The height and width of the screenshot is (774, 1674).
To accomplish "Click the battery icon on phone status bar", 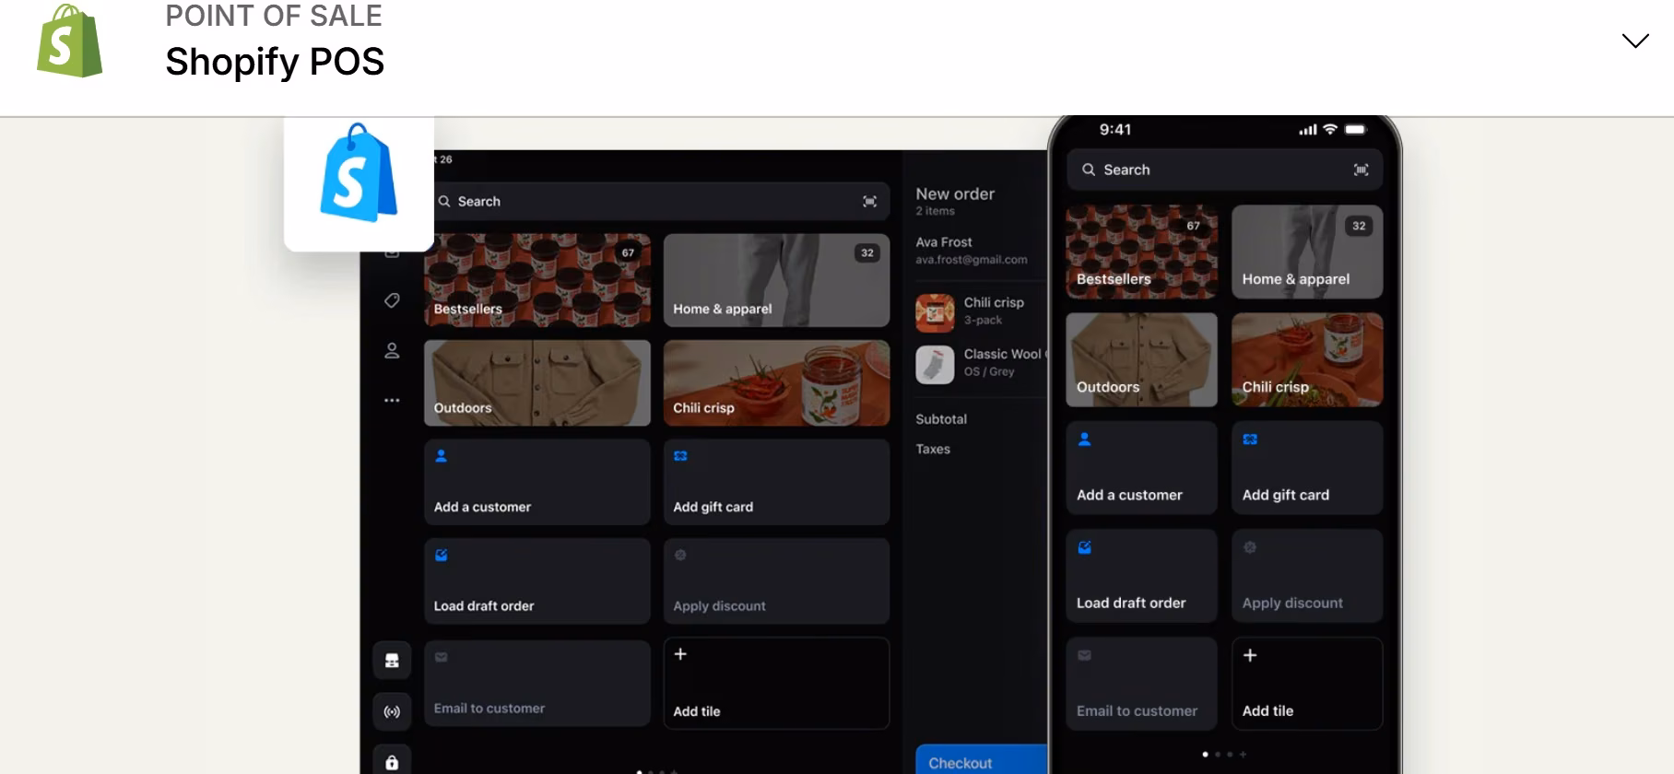I will [x=1355, y=130].
